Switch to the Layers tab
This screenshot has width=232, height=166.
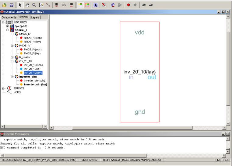(35, 18)
